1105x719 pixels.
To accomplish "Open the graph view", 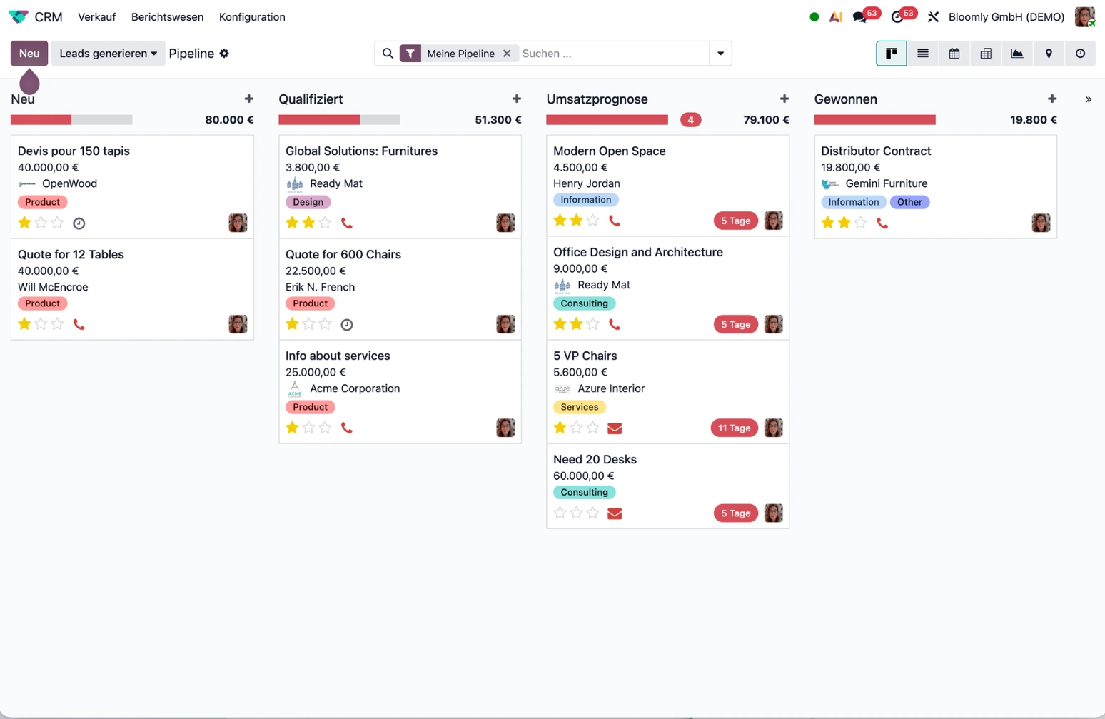I will [x=1016, y=53].
